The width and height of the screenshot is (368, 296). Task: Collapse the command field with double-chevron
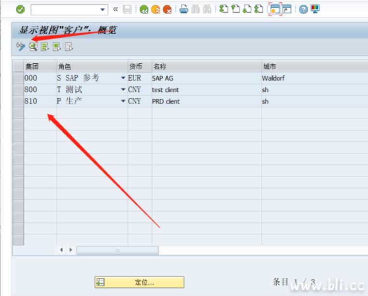pyautogui.click(x=115, y=9)
